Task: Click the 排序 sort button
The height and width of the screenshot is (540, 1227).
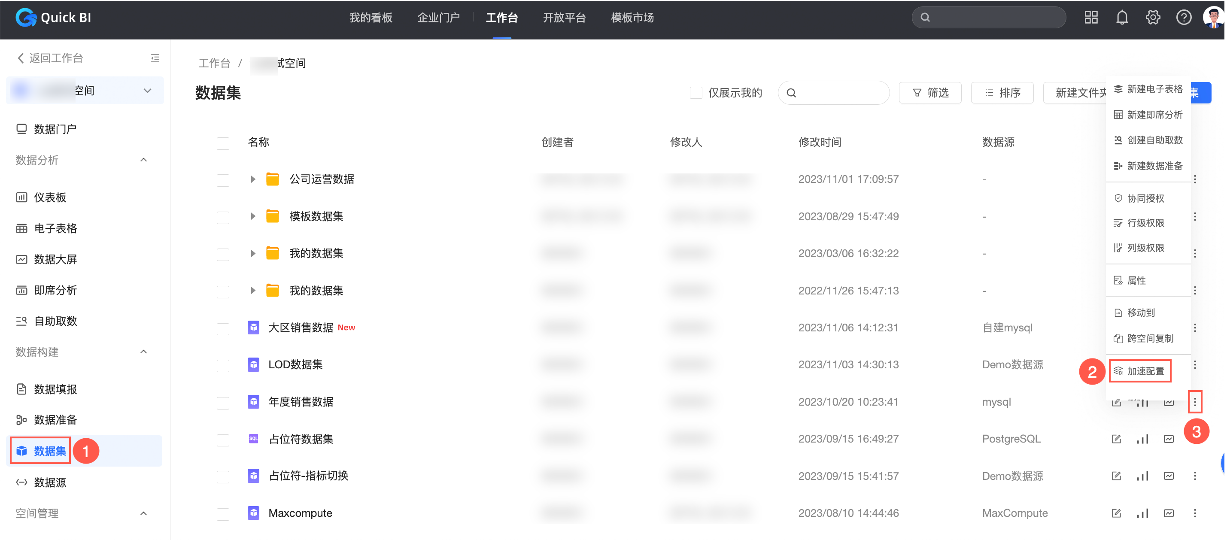Action: (1002, 93)
